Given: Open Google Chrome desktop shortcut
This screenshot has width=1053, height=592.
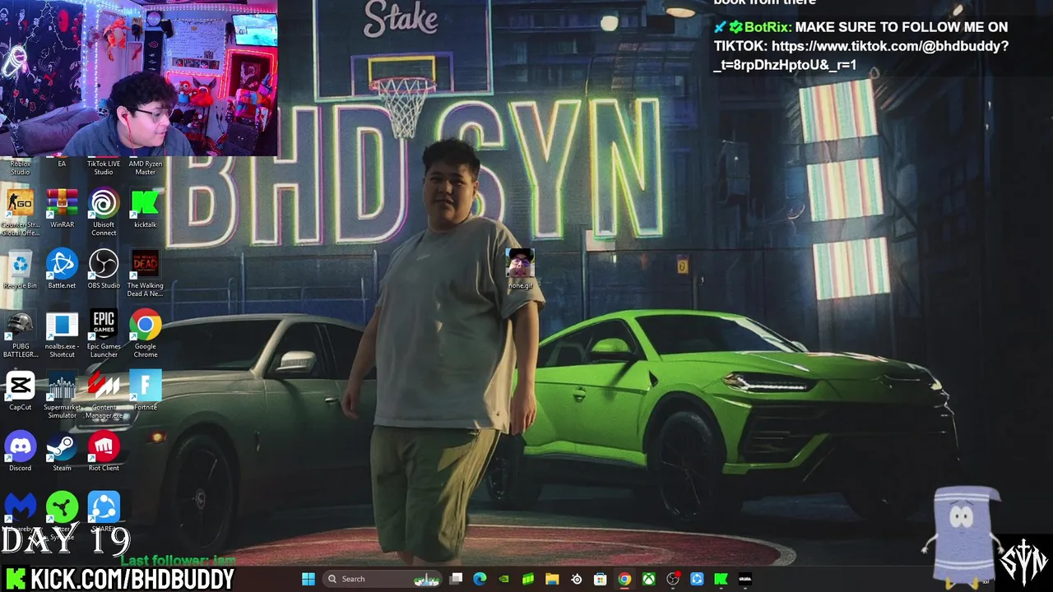Looking at the screenshot, I should 145,334.
